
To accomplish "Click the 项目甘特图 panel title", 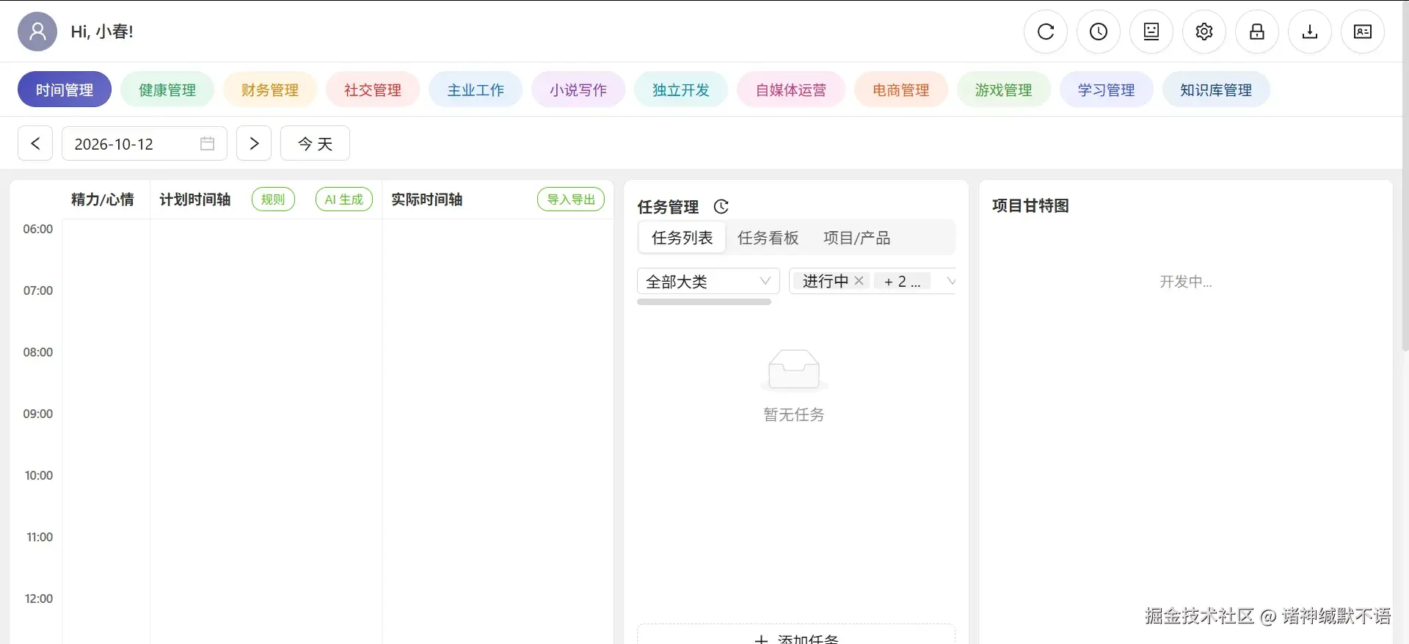I will tap(1030, 205).
